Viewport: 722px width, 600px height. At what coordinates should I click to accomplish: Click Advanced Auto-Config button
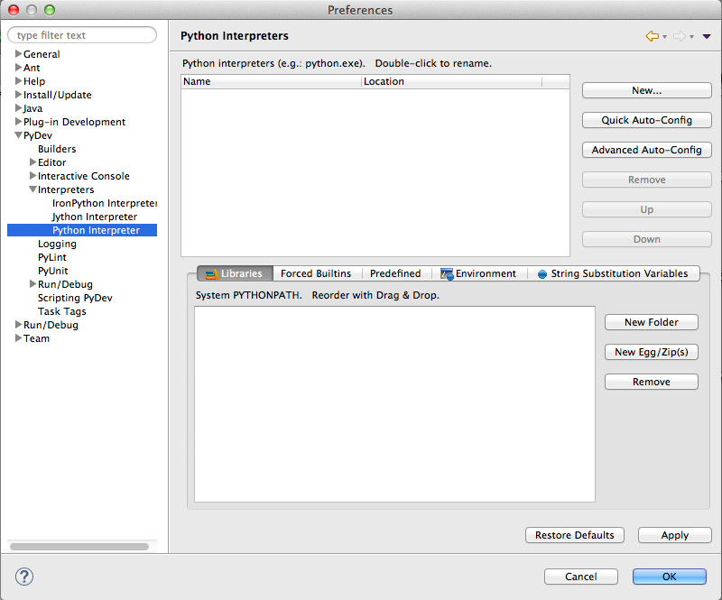(x=646, y=150)
